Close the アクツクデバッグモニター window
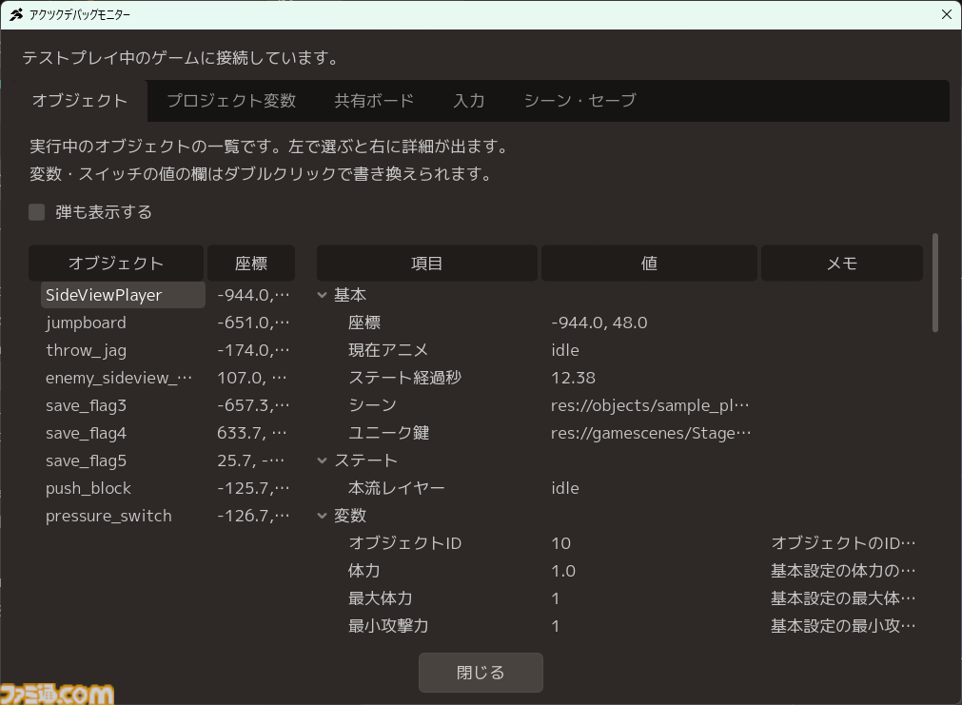 [x=946, y=14]
